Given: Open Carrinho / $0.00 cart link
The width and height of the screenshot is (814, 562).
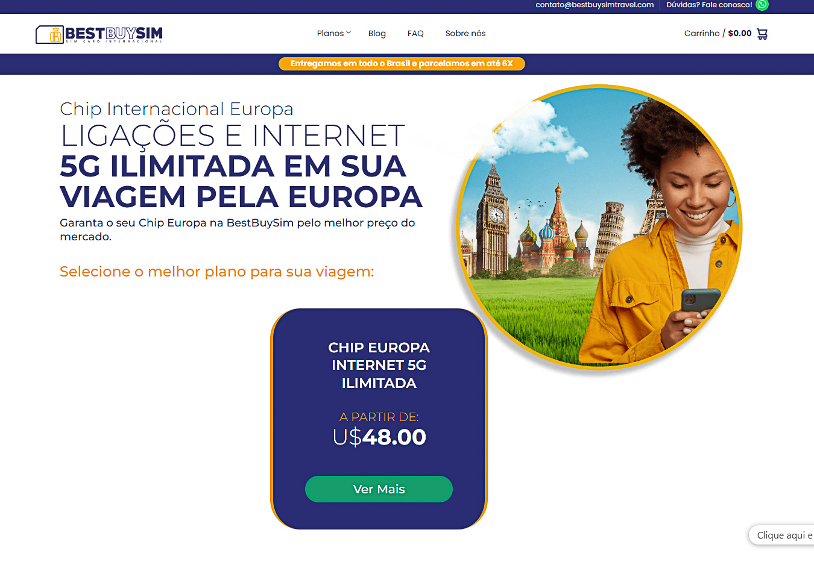Looking at the screenshot, I should pyautogui.click(x=718, y=33).
